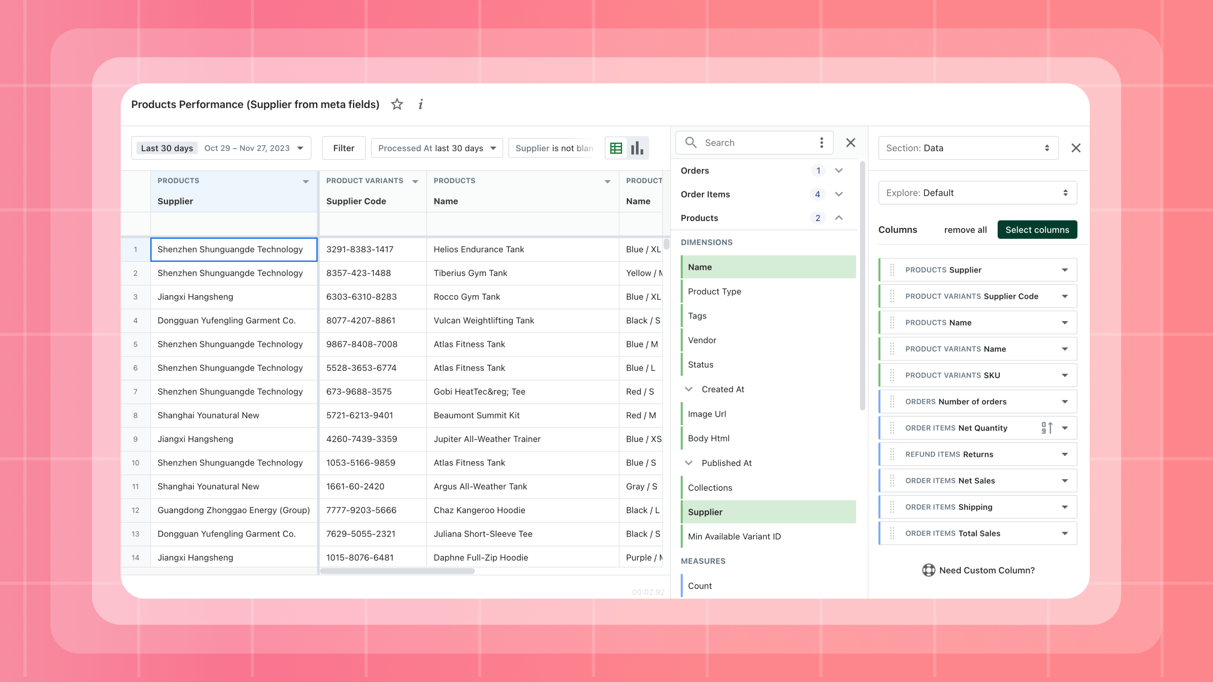Image resolution: width=1213 pixels, height=682 pixels.
Task: Open options arrow for ORDER ITEMS Total Sales
Action: click(1065, 533)
